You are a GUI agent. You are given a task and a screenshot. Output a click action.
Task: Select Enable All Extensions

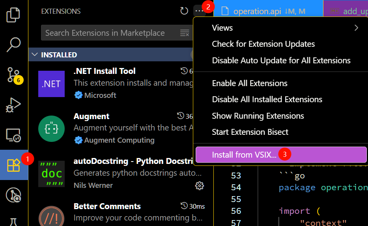tap(249, 83)
